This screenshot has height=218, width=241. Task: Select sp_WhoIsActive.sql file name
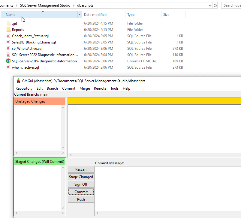tap(27, 49)
